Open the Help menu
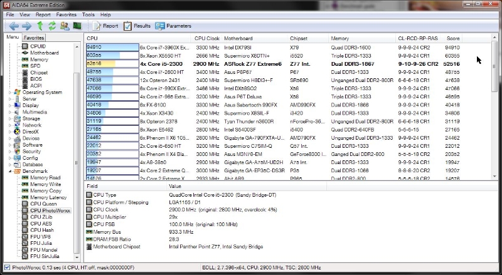Image resolution: width=502 pixels, height=275 pixels. click(105, 14)
